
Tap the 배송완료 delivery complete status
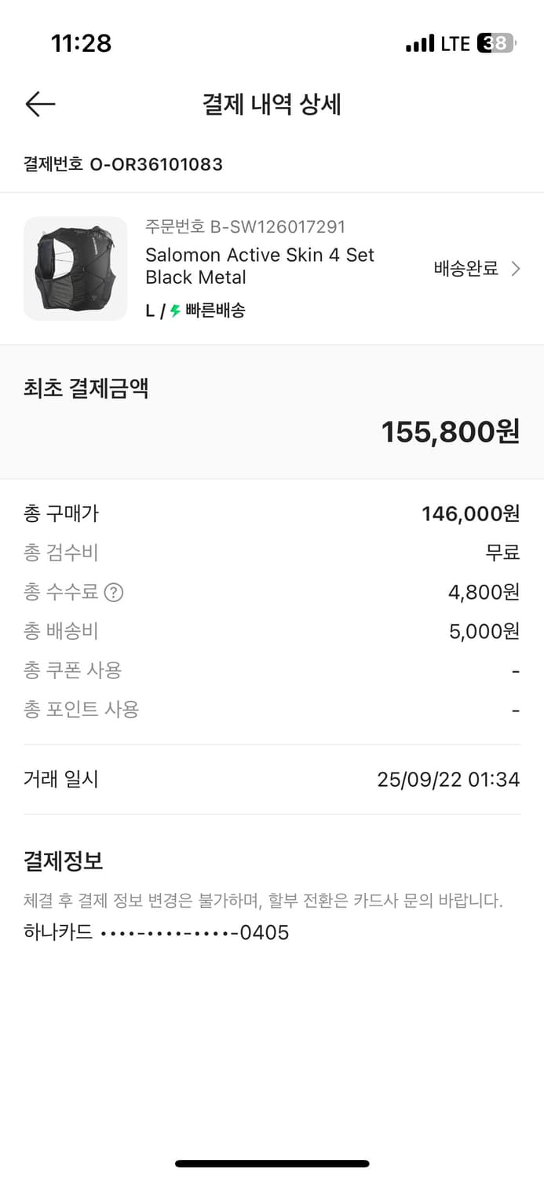(466, 269)
